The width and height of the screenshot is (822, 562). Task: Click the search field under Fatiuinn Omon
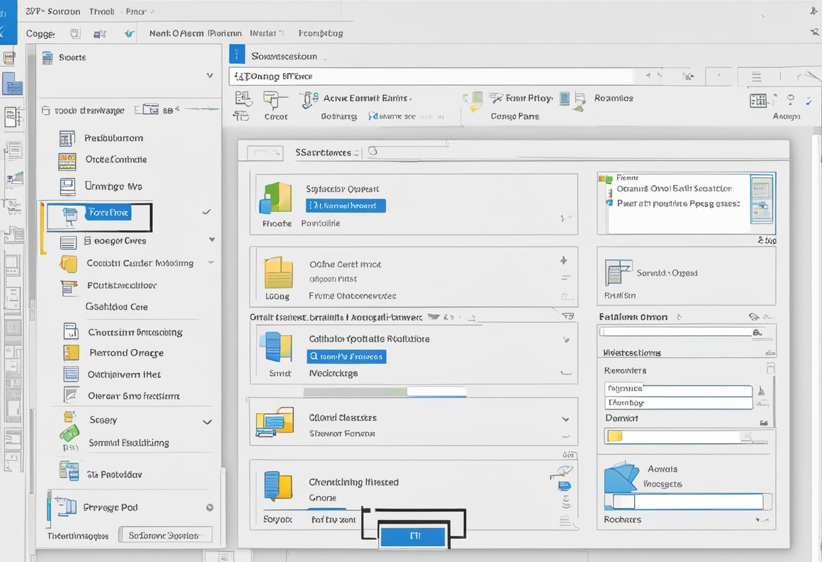coord(677,332)
